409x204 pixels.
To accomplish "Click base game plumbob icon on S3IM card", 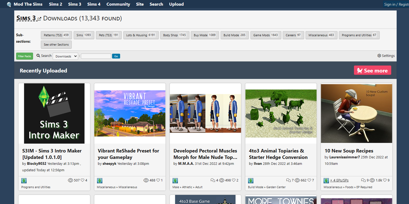I will tap(24, 180).
